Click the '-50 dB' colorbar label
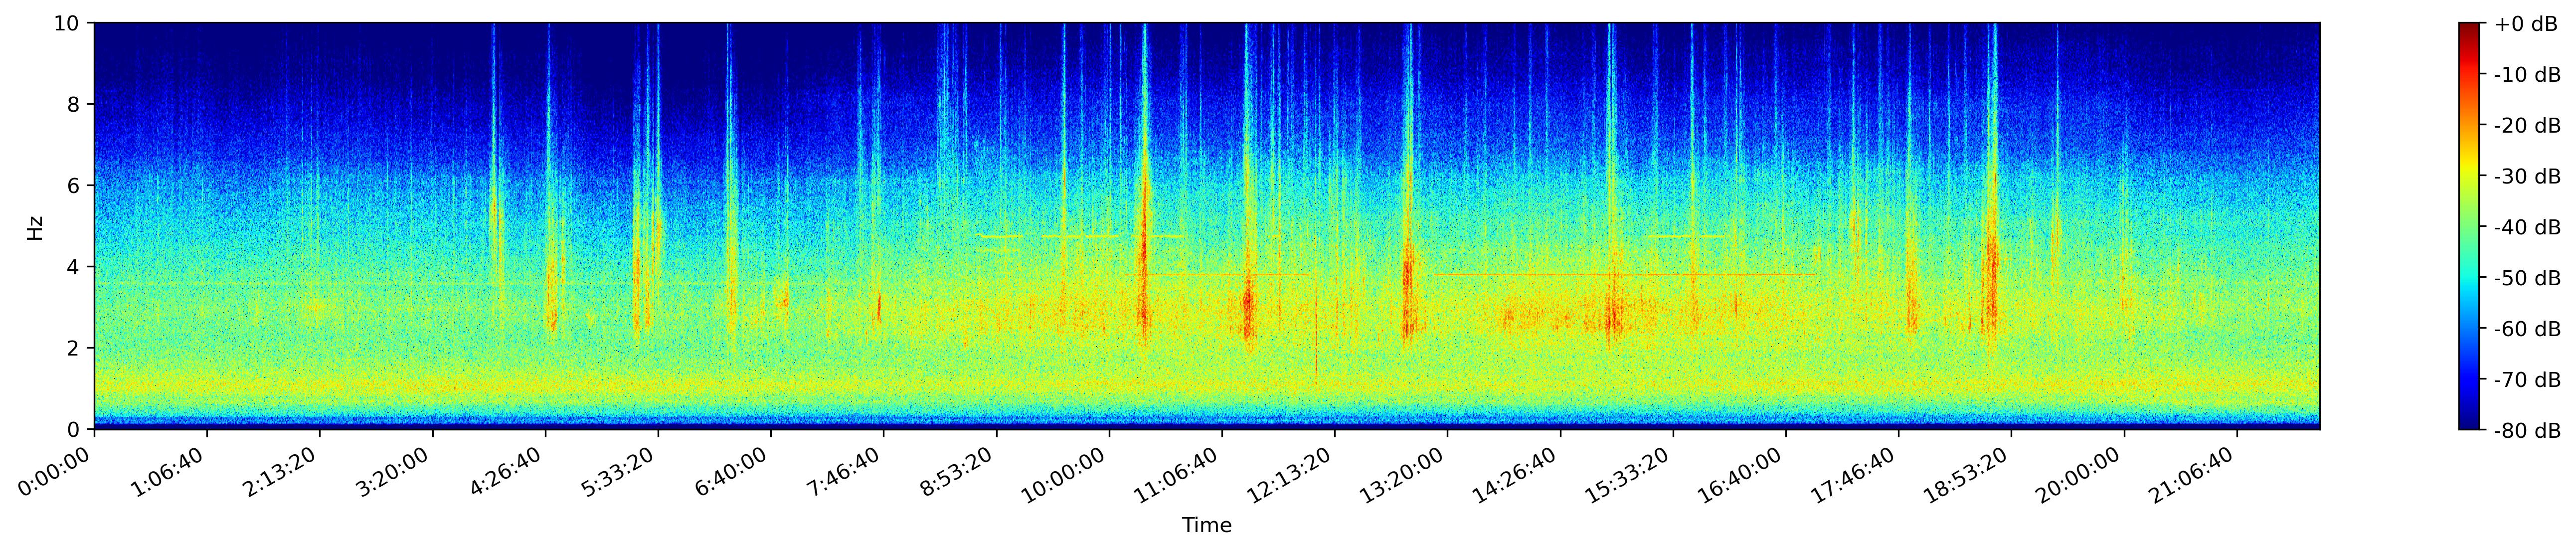The image size is (2576, 551). (x=2526, y=279)
